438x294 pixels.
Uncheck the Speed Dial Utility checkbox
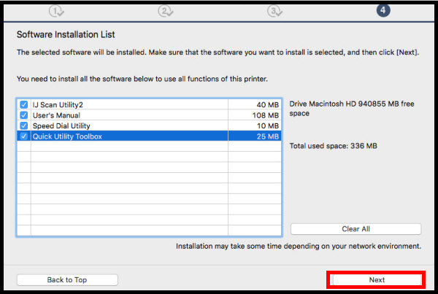coord(24,125)
